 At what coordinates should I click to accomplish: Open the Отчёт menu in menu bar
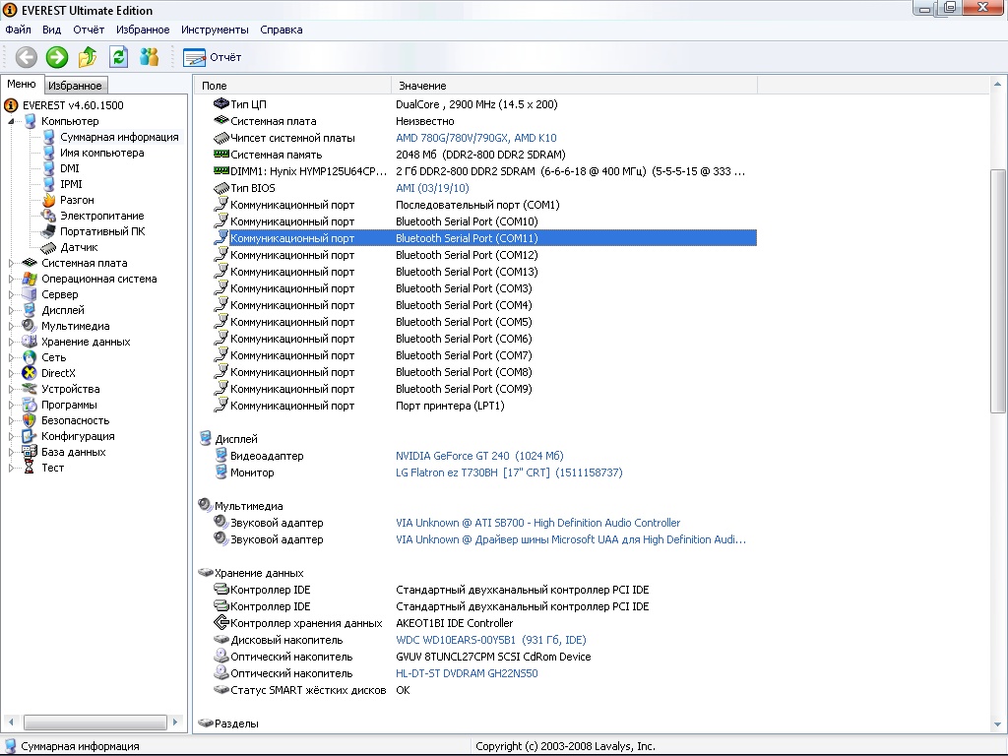pos(89,30)
